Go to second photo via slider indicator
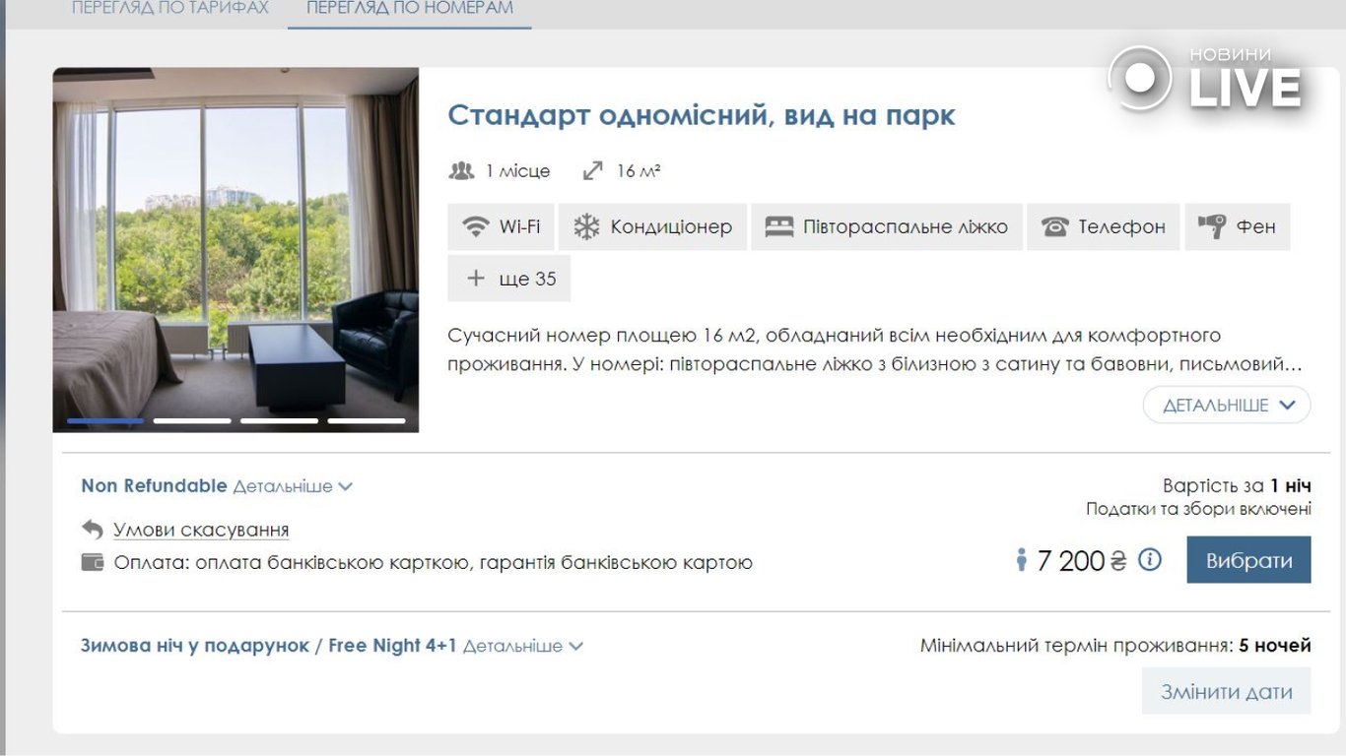Image resolution: width=1346 pixels, height=756 pixels. [x=192, y=420]
